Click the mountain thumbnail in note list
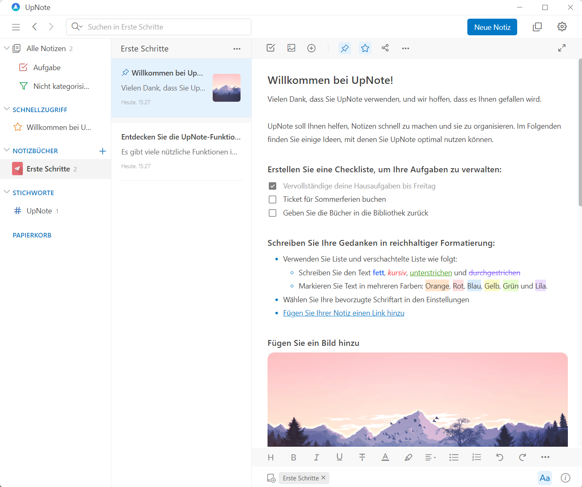 (x=226, y=88)
